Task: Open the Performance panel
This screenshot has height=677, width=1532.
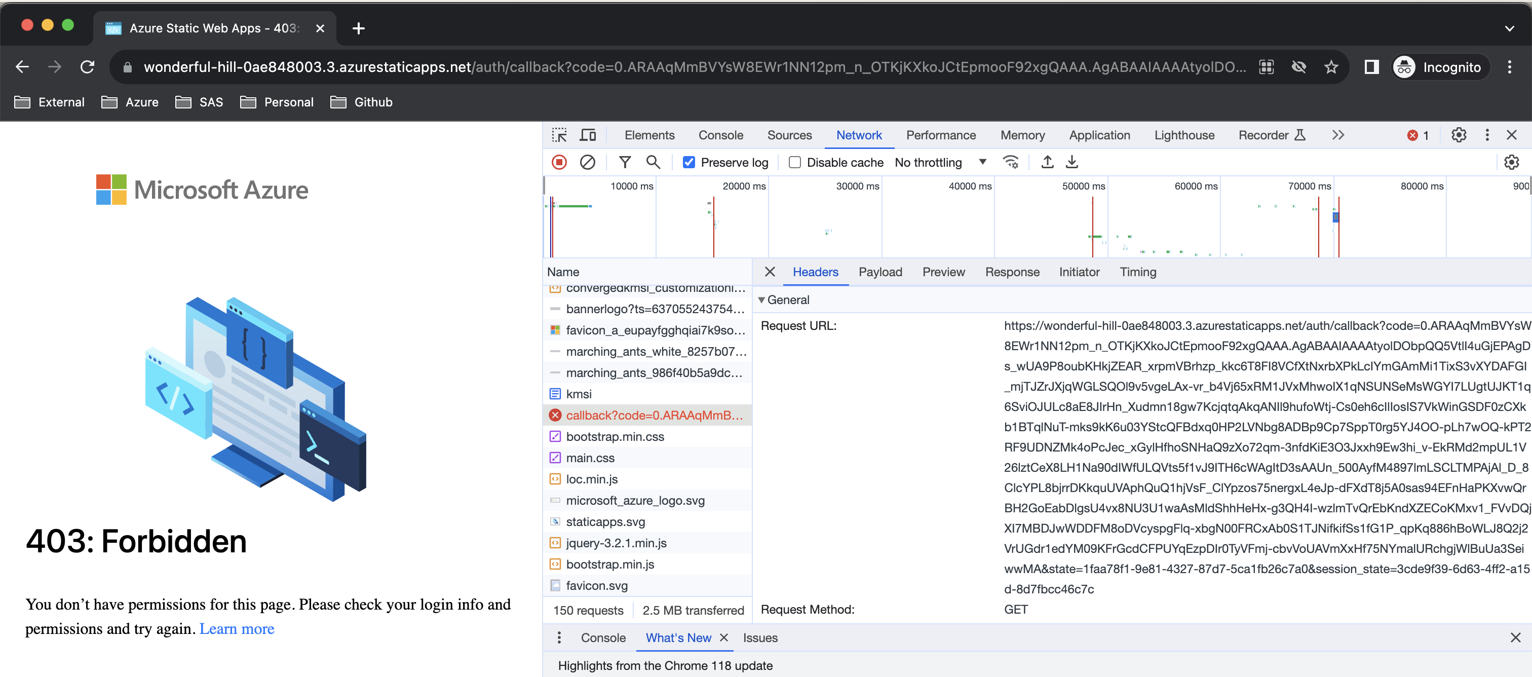Action: click(940, 135)
